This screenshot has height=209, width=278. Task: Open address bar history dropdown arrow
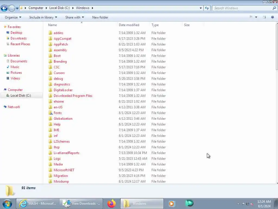[x=201, y=8]
